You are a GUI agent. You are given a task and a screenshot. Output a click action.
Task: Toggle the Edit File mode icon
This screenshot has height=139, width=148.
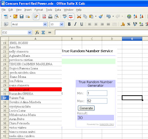36,16
